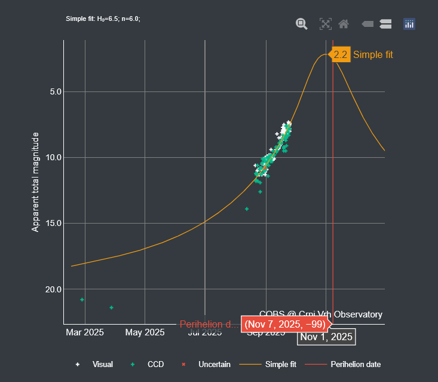Viewport: 438px width, 382px height.
Task: Select show closest data on hover
Action: click(x=367, y=24)
